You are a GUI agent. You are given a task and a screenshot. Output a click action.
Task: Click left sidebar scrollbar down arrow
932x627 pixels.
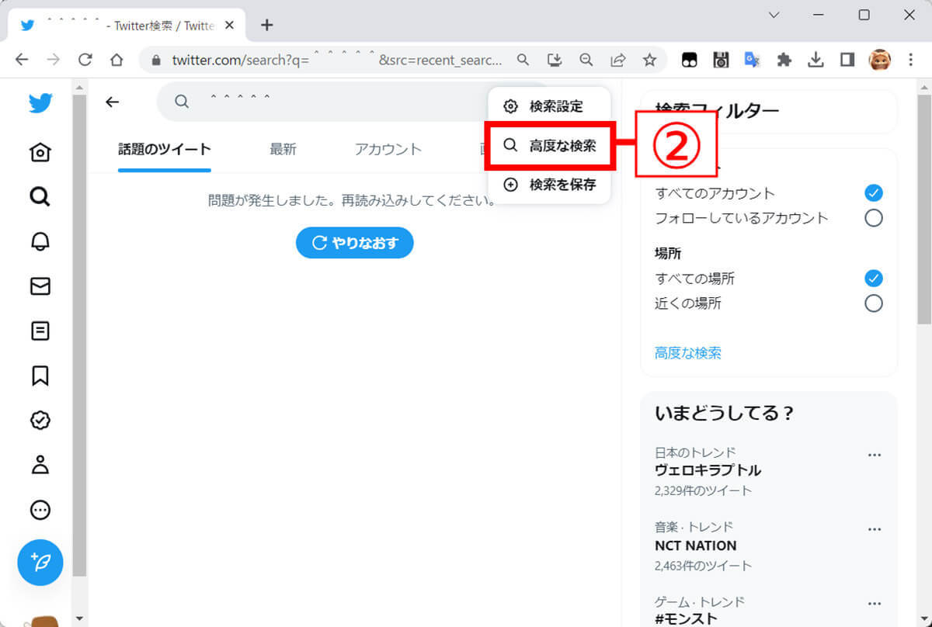click(x=79, y=618)
